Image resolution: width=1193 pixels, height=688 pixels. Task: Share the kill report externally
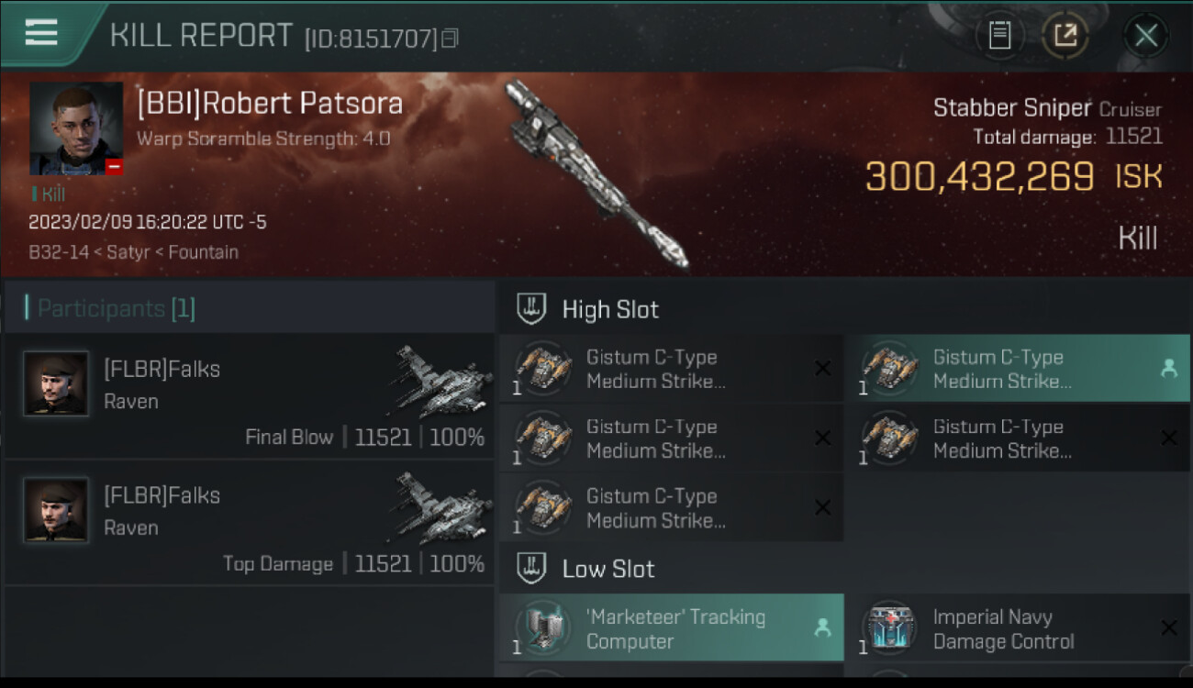(x=1065, y=36)
